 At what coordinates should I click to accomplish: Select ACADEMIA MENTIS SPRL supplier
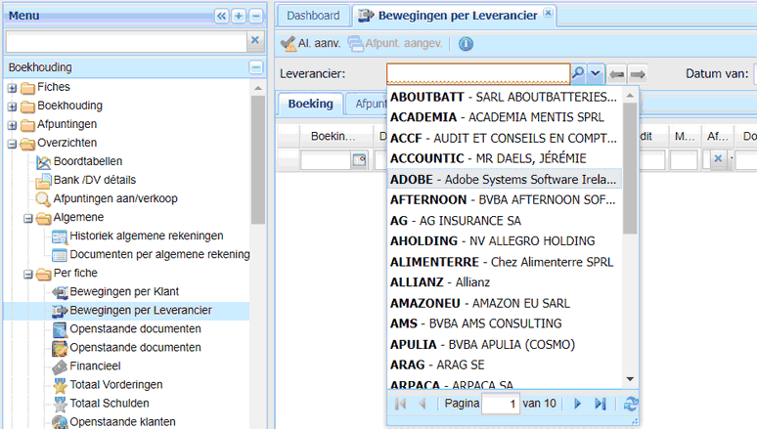(504, 117)
